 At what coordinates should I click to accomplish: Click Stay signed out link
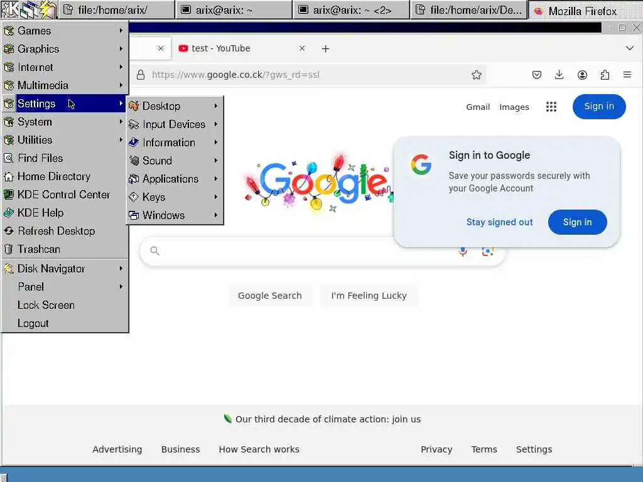(x=499, y=222)
